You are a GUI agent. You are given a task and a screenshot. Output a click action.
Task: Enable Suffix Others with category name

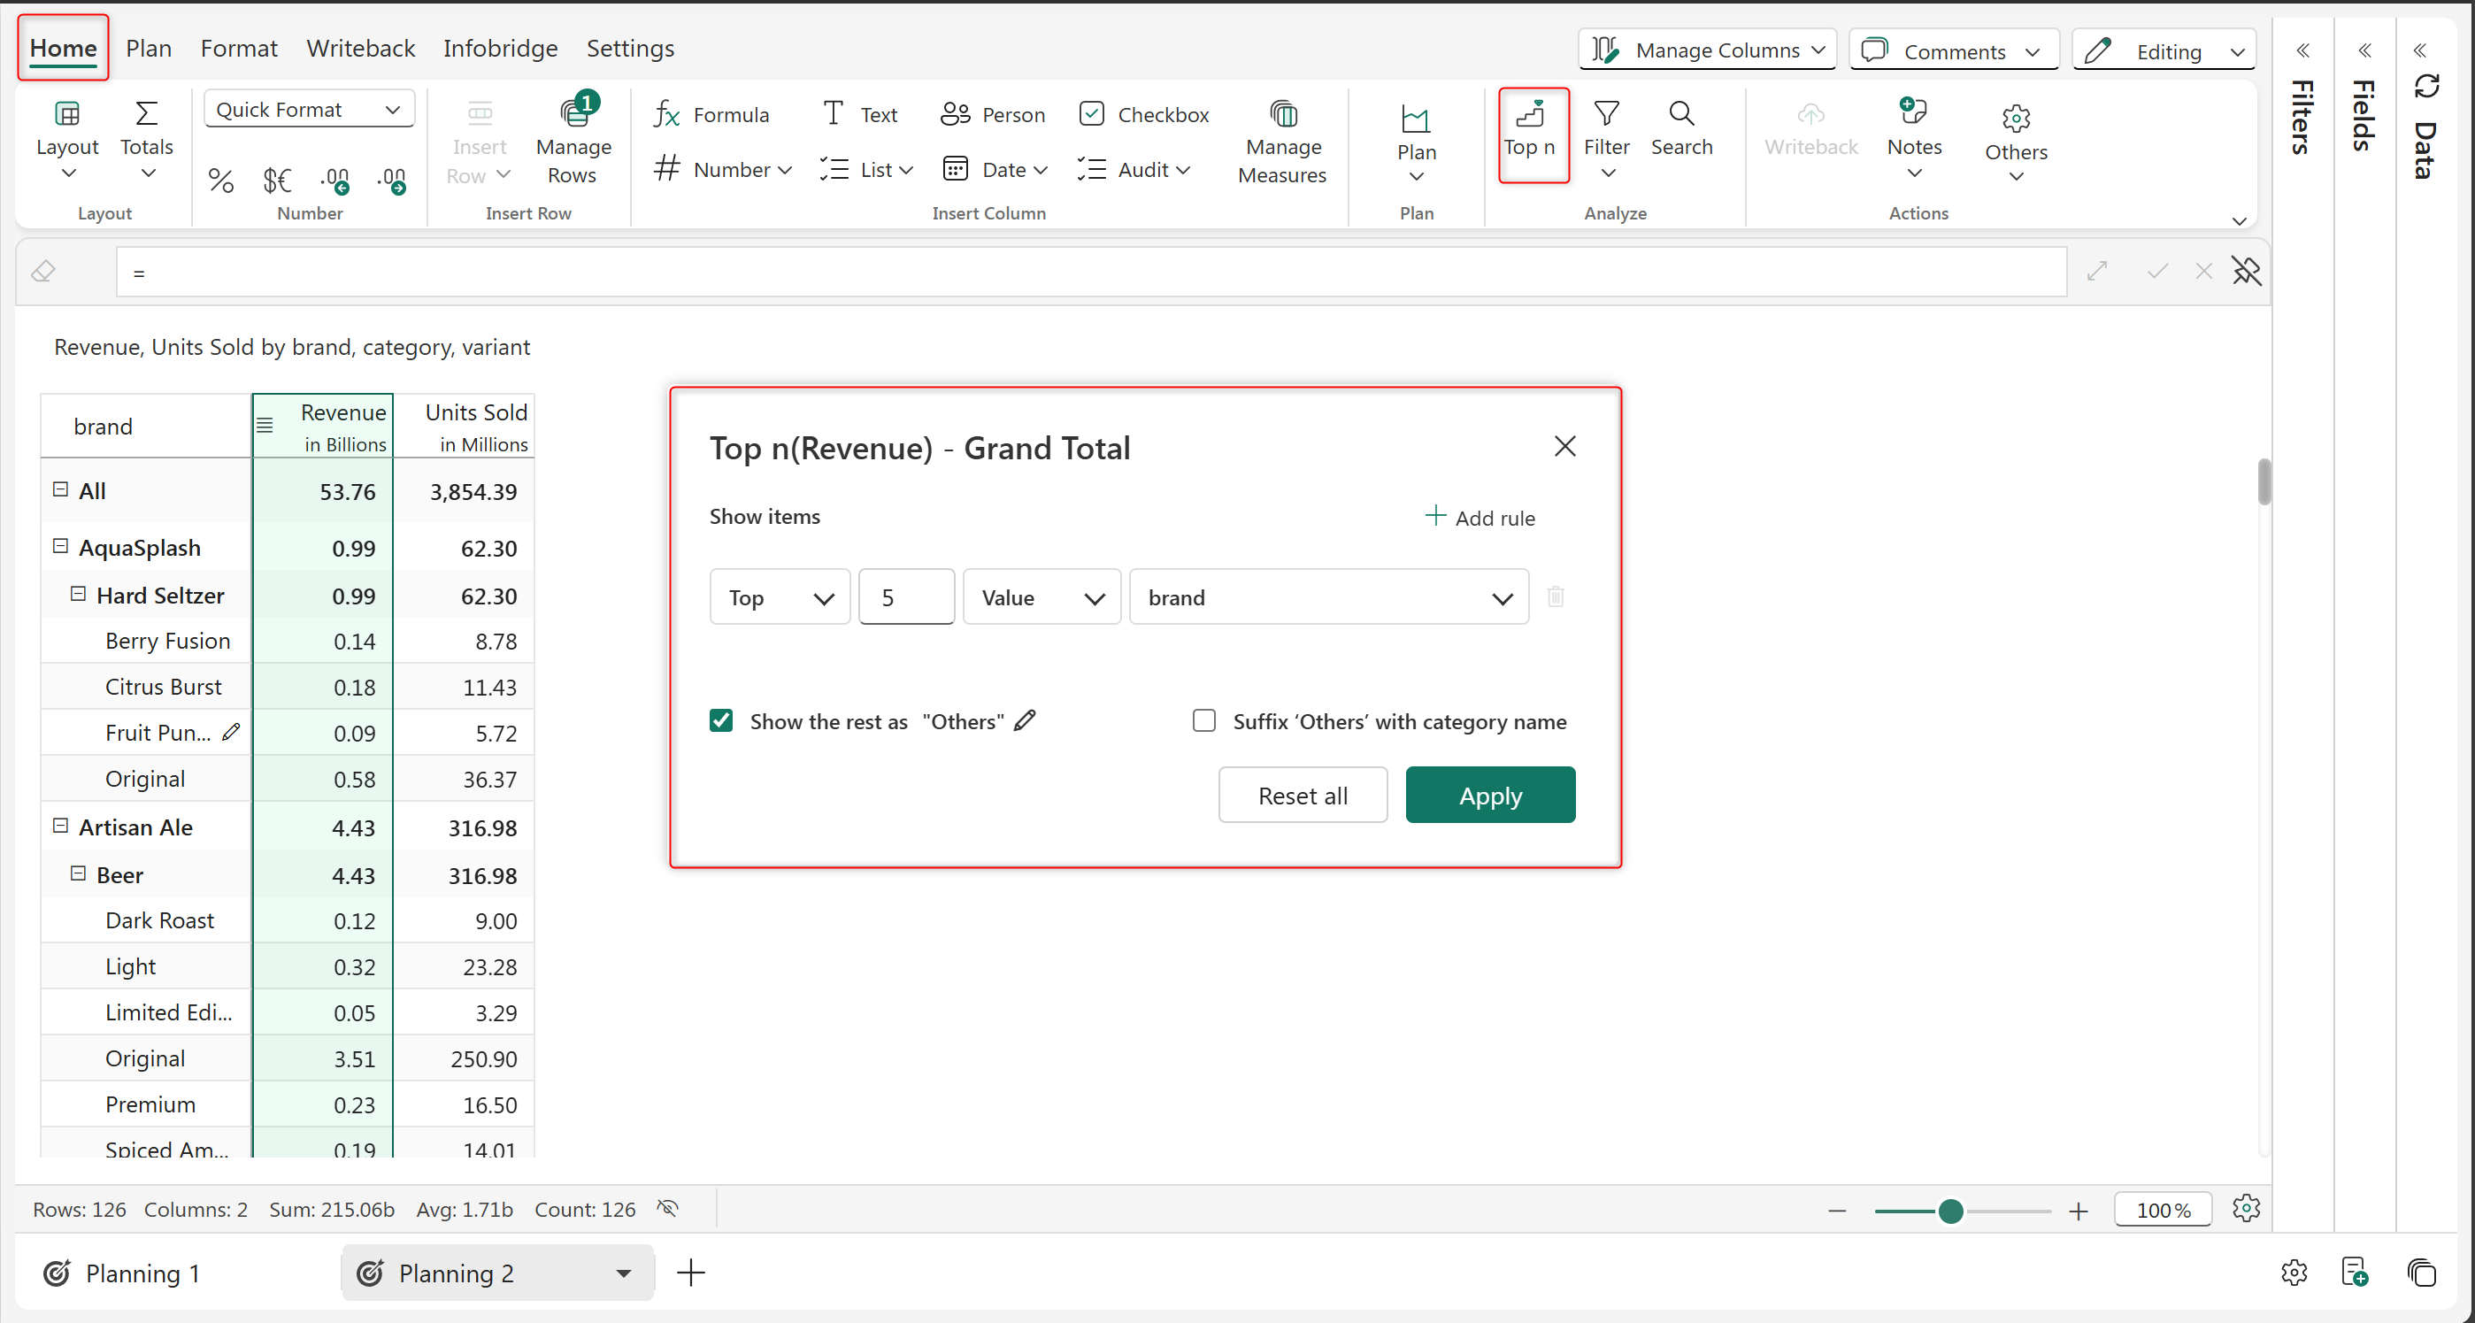1203,720
